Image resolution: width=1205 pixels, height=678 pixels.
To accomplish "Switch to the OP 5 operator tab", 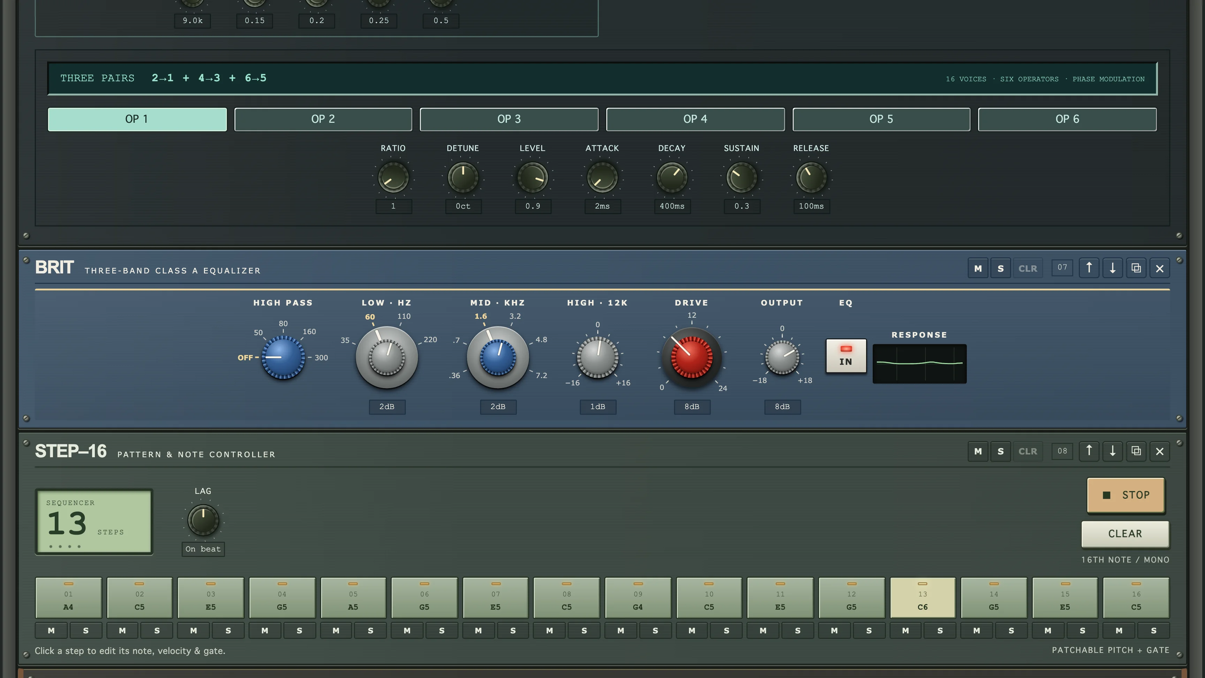I will [x=881, y=119].
